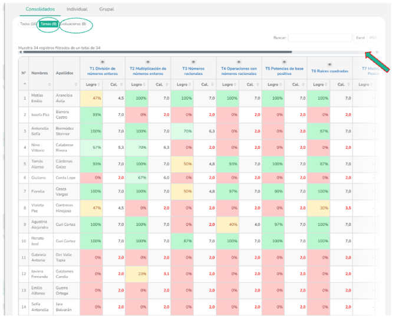The image size is (395, 321).
Task: Filter by Evaluaciones (8)
Action: click(73, 24)
